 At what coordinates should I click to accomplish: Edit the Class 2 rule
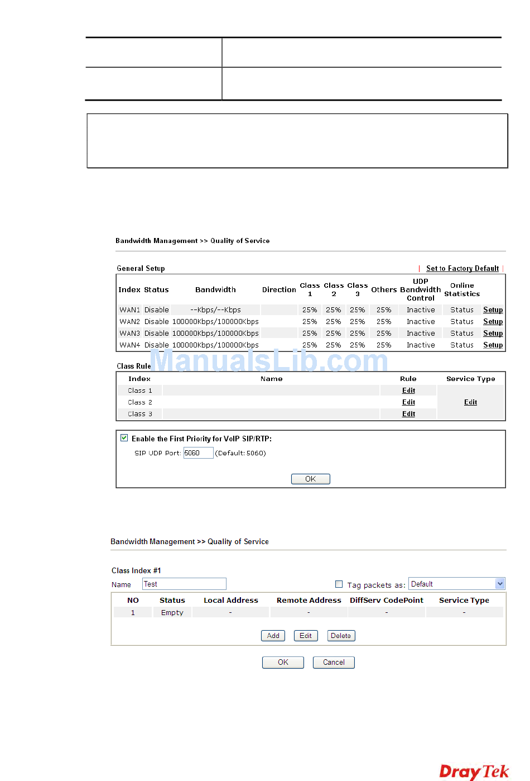408,402
